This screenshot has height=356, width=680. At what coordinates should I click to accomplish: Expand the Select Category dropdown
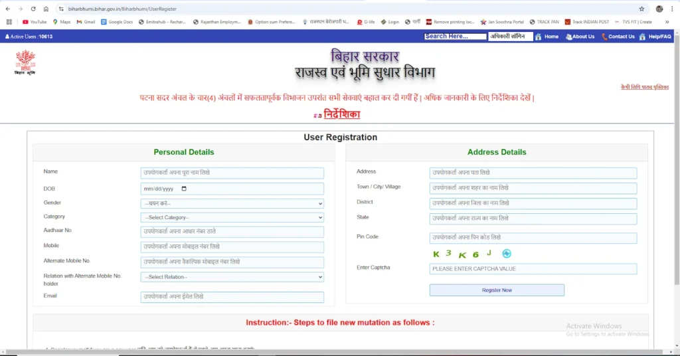click(x=232, y=217)
